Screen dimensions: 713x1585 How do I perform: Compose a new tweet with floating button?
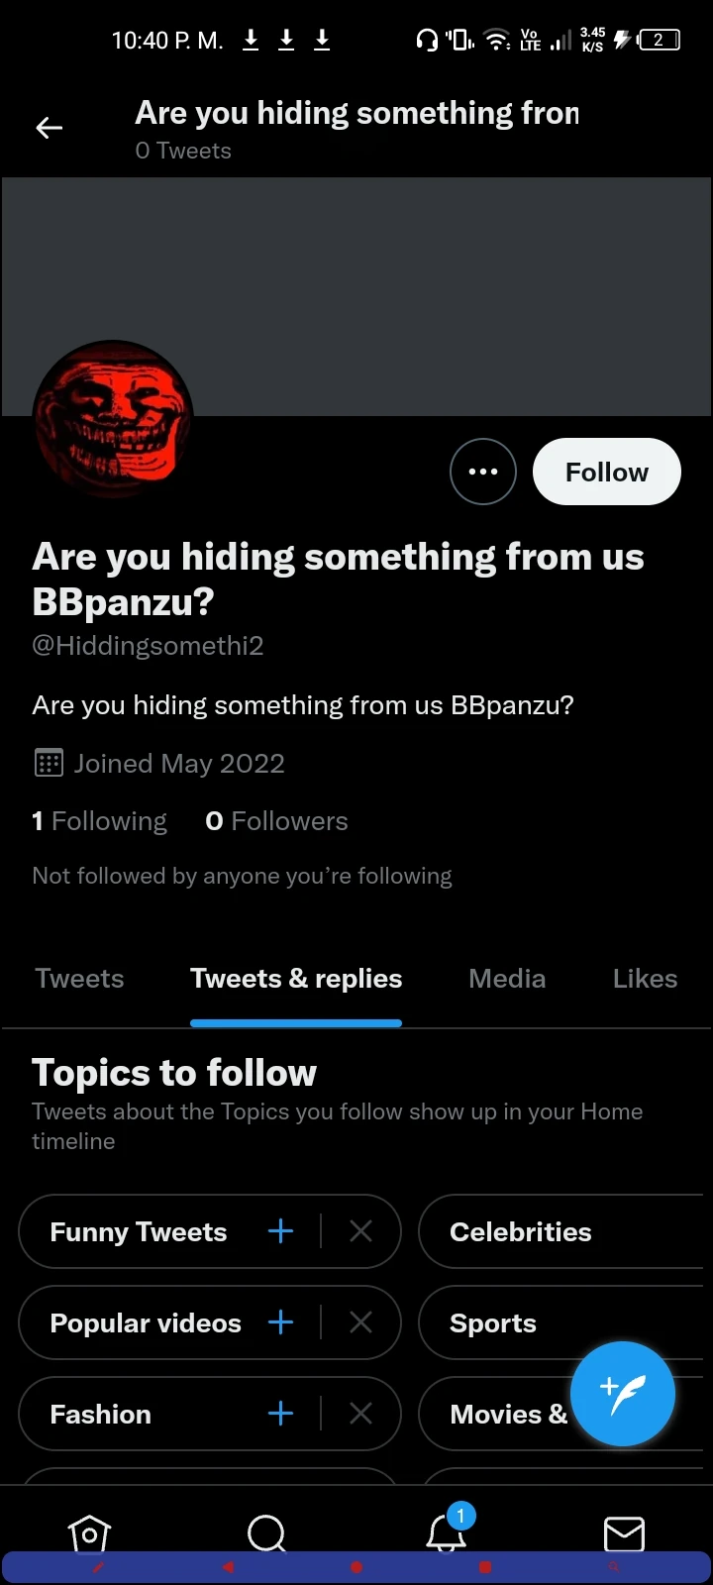623,1394
